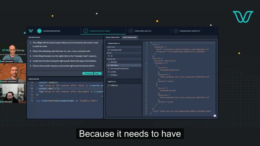Click the middle webcam thumbnail with brick wall
The width and height of the screenshot is (260, 146).
pos(13,73)
